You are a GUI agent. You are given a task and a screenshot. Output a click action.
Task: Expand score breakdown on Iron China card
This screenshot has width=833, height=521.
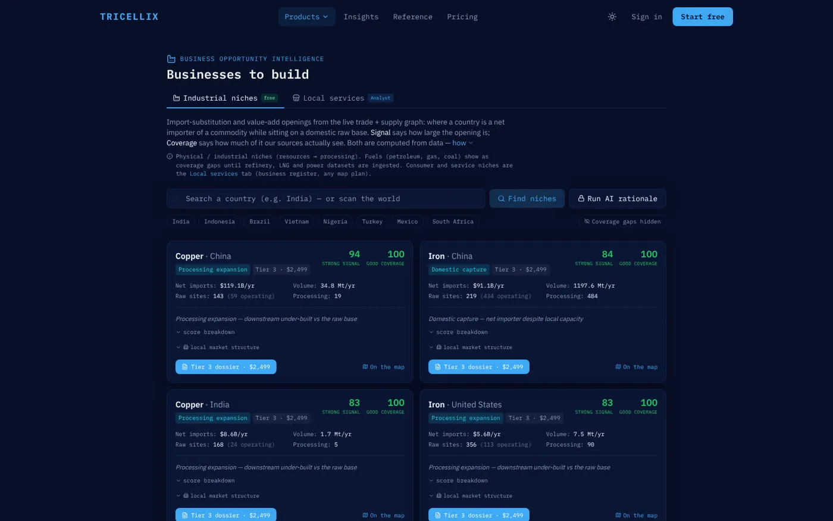click(x=458, y=332)
